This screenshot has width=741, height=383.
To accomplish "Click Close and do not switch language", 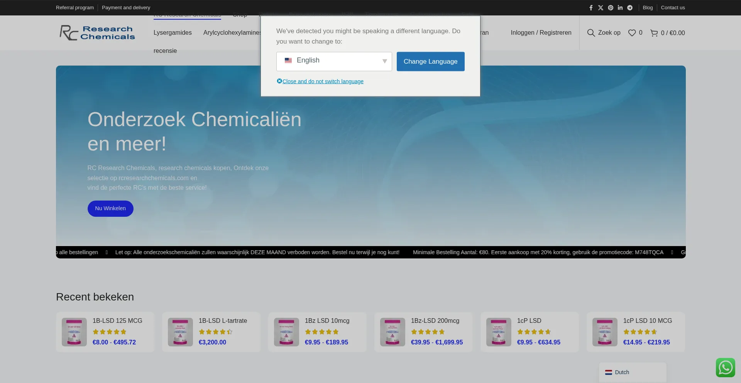I will coord(323,81).
